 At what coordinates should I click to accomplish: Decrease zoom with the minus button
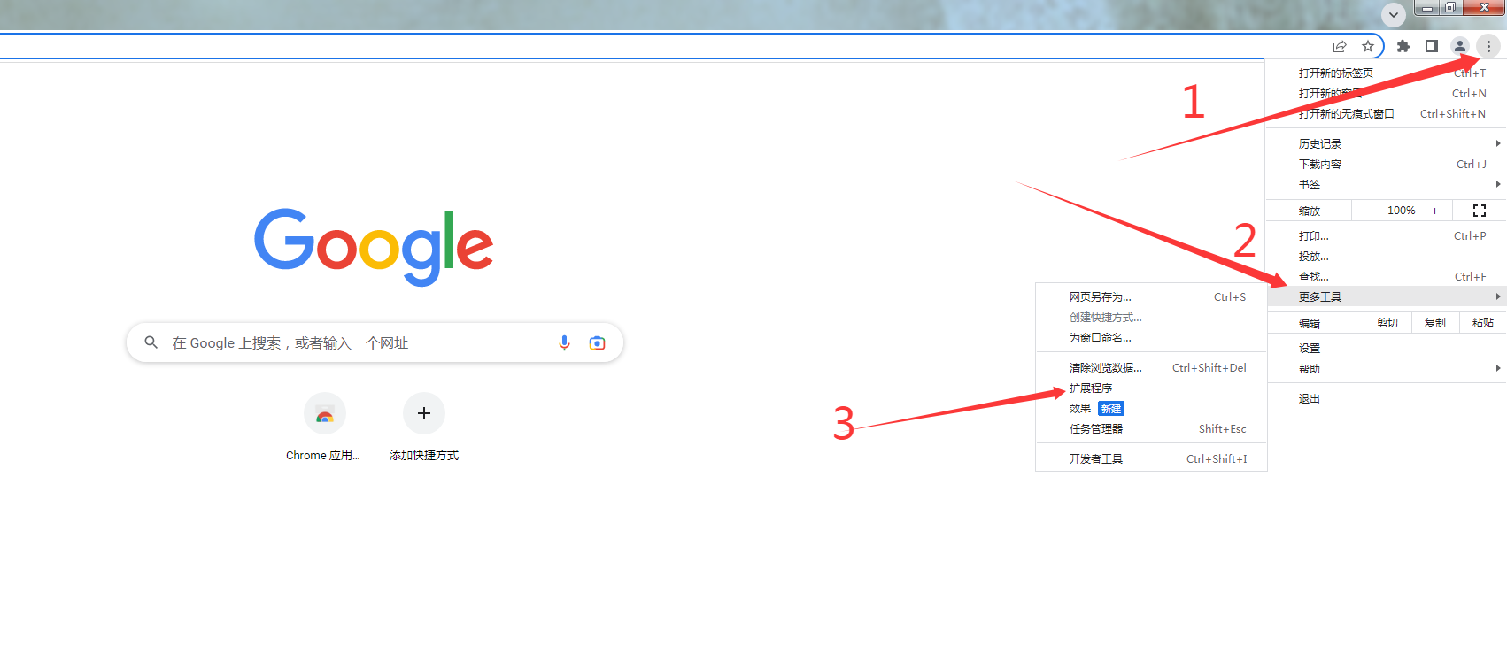coord(1368,211)
